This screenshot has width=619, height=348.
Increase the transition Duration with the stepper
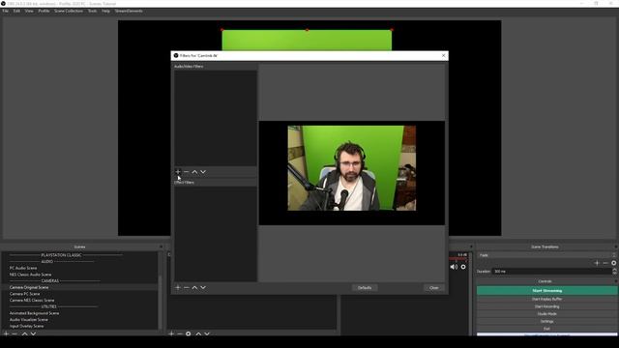(614, 270)
